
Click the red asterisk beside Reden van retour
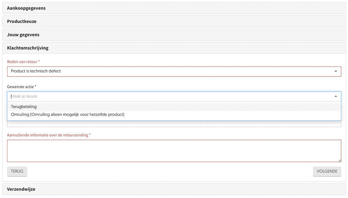[x=39, y=62]
